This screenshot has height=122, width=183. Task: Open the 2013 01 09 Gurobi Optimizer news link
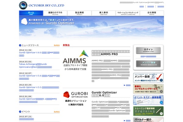click(38, 100)
